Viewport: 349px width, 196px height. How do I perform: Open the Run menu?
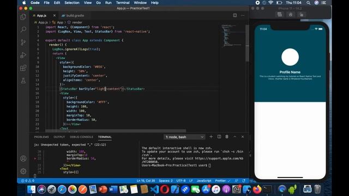(108, 3)
